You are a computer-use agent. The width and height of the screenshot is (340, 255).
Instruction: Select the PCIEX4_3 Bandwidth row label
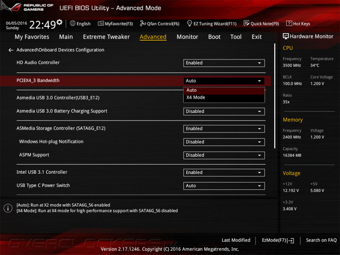[x=38, y=80]
